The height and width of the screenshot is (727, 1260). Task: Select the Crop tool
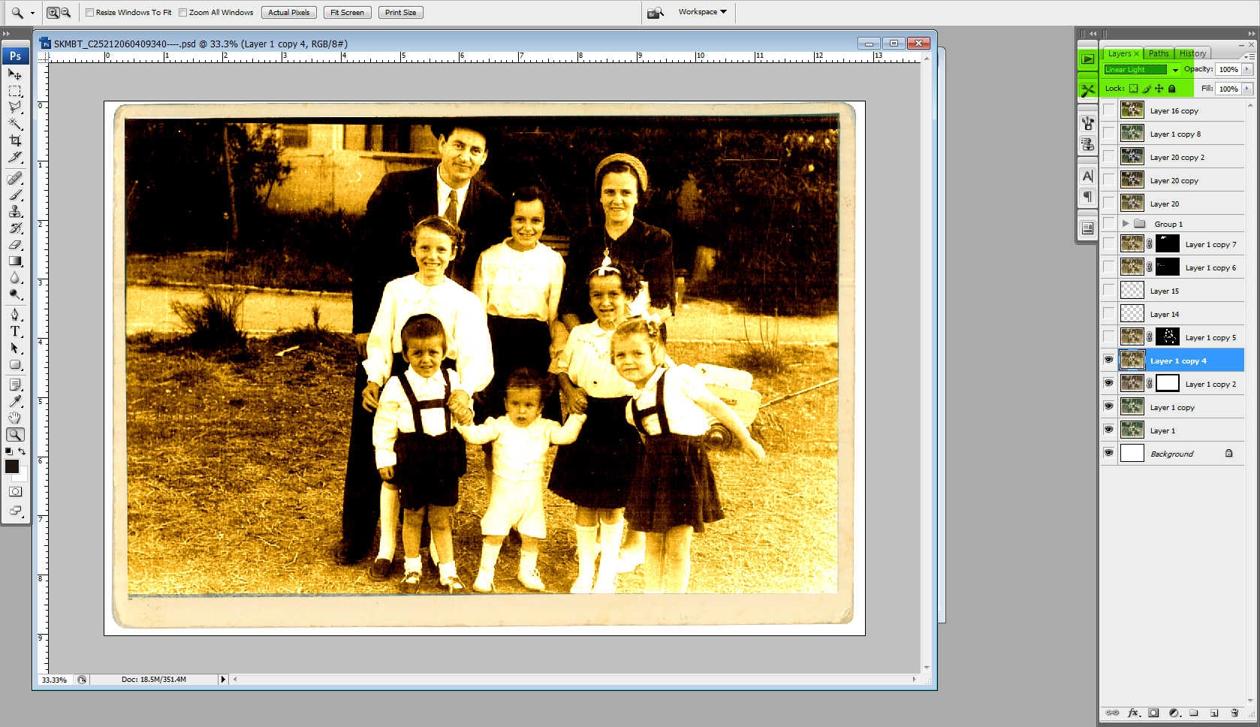(x=15, y=140)
